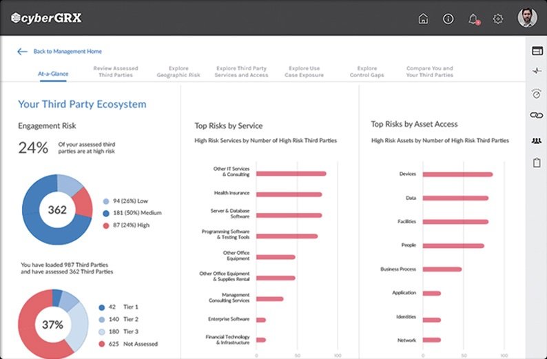
Task: Open the info icon in header
Action: [448, 19]
